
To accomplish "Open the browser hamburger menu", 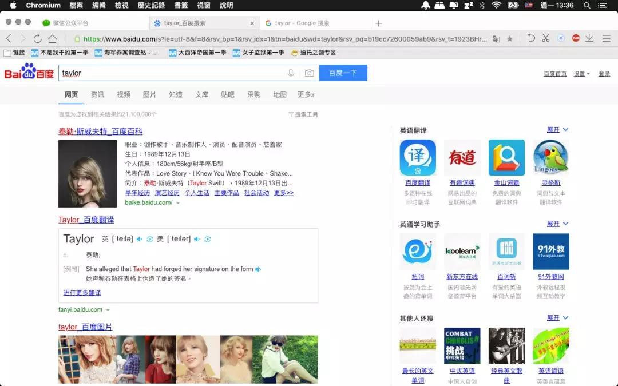I will pos(607,38).
